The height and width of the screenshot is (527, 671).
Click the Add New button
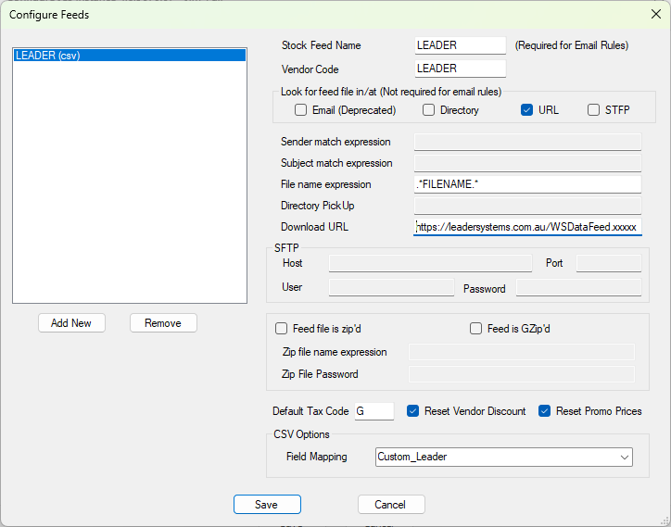tap(71, 323)
